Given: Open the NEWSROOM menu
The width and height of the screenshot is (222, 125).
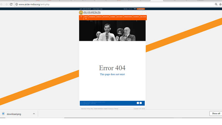Looking at the screenshot, I should 92,17.
